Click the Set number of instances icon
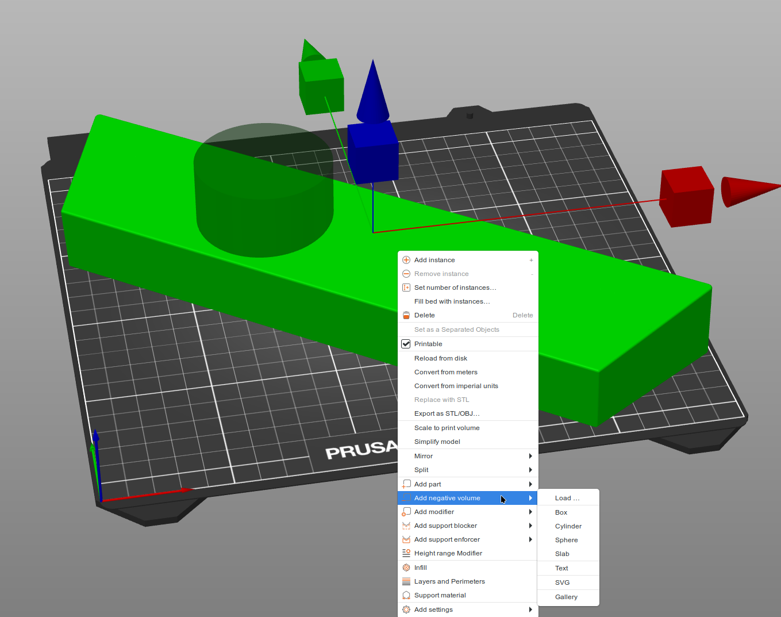 406,288
